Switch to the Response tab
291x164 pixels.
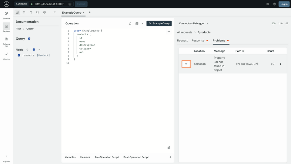[198, 40]
